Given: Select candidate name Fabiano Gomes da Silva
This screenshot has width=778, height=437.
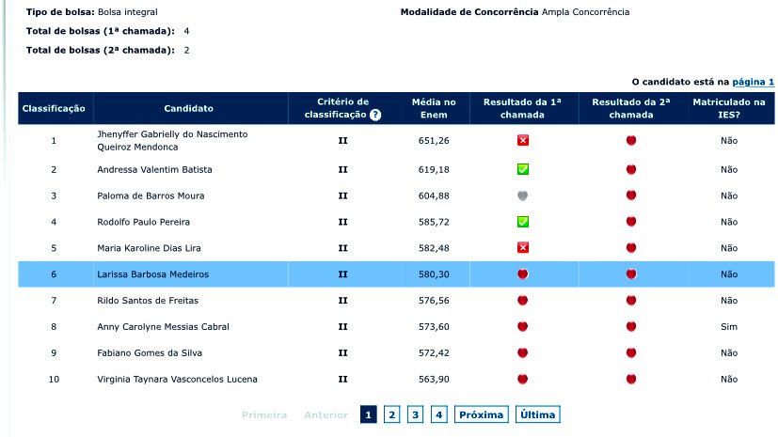Looking at the screenshot, I should click(150, 353).
